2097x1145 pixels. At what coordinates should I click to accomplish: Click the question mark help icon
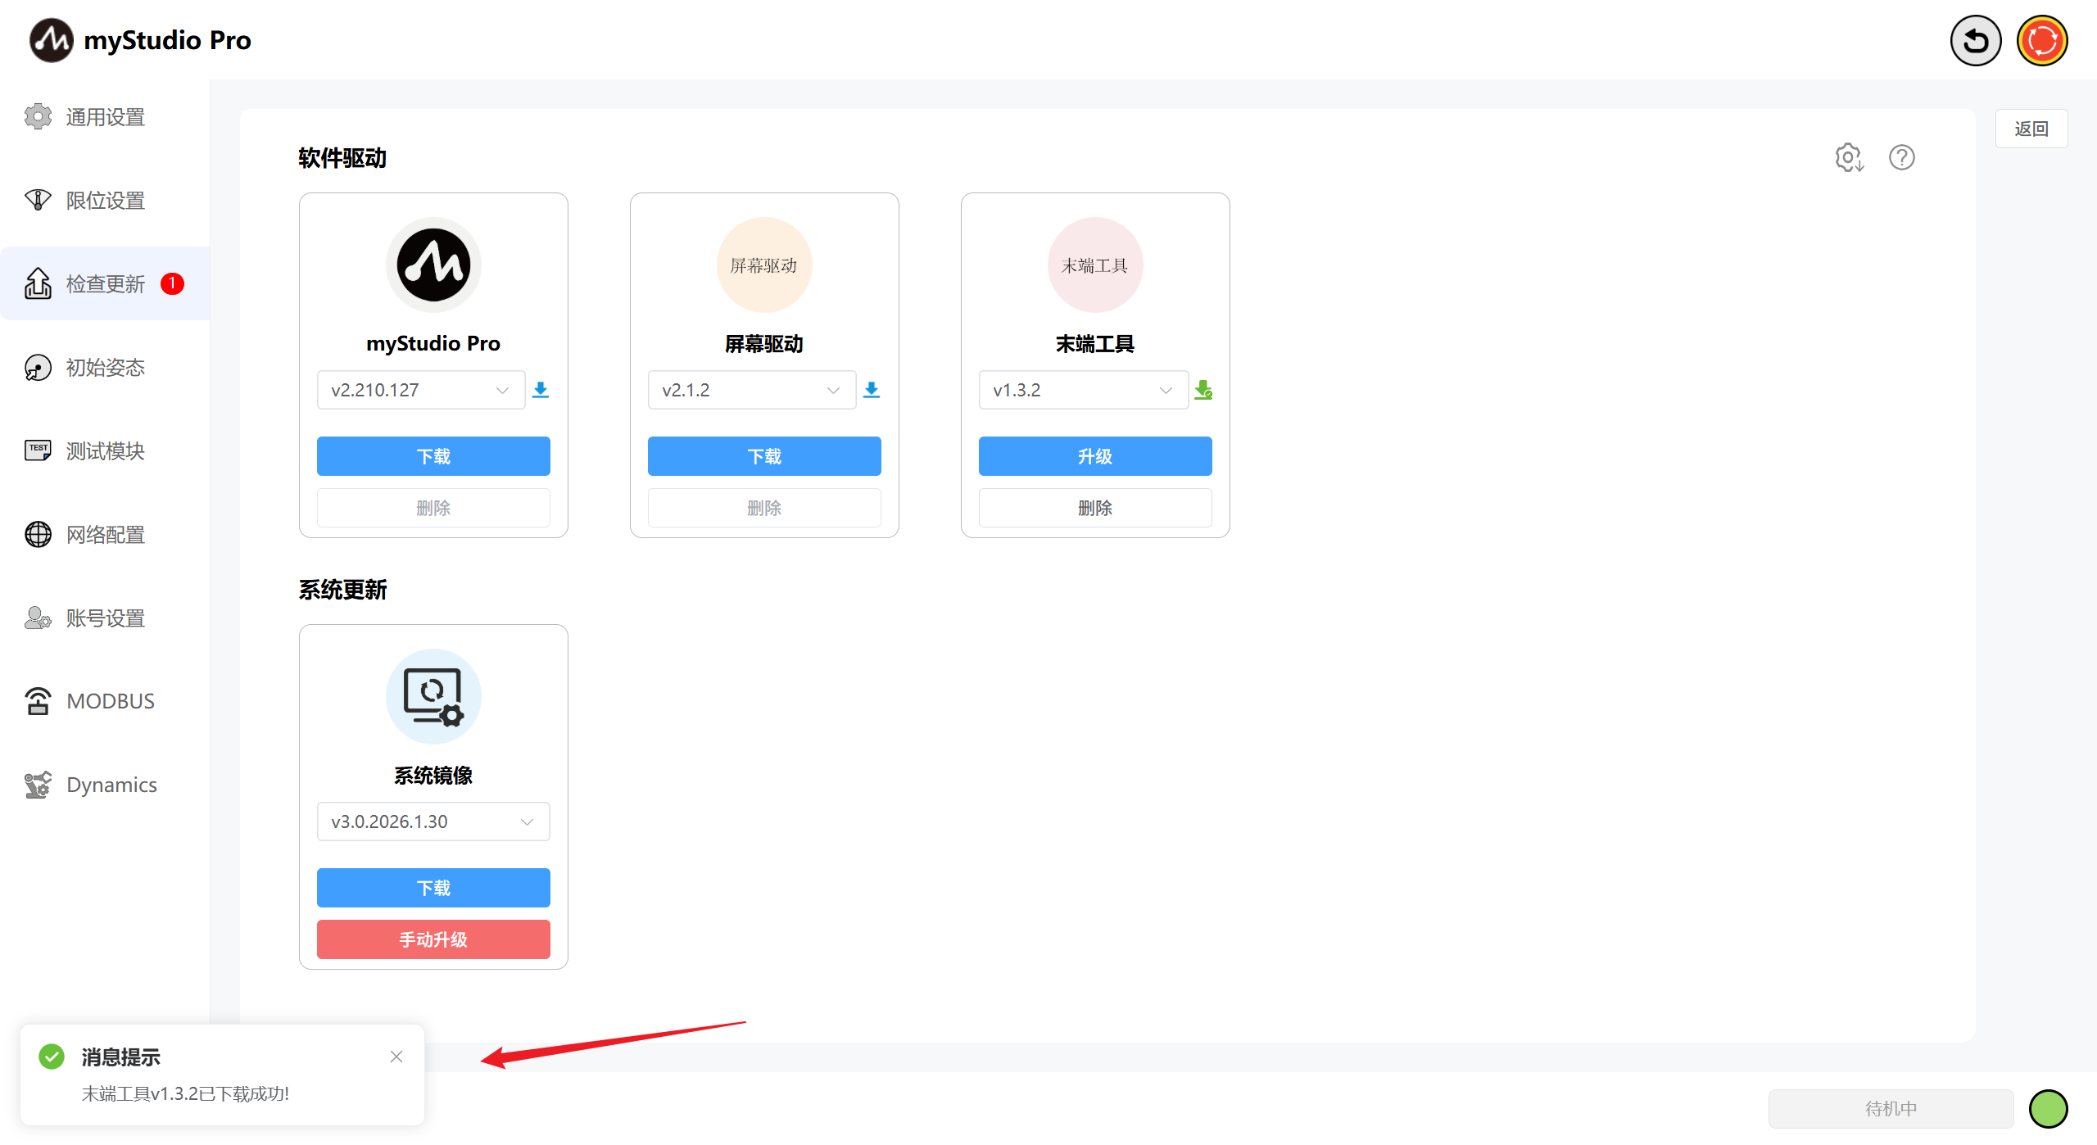point(1901,157)
